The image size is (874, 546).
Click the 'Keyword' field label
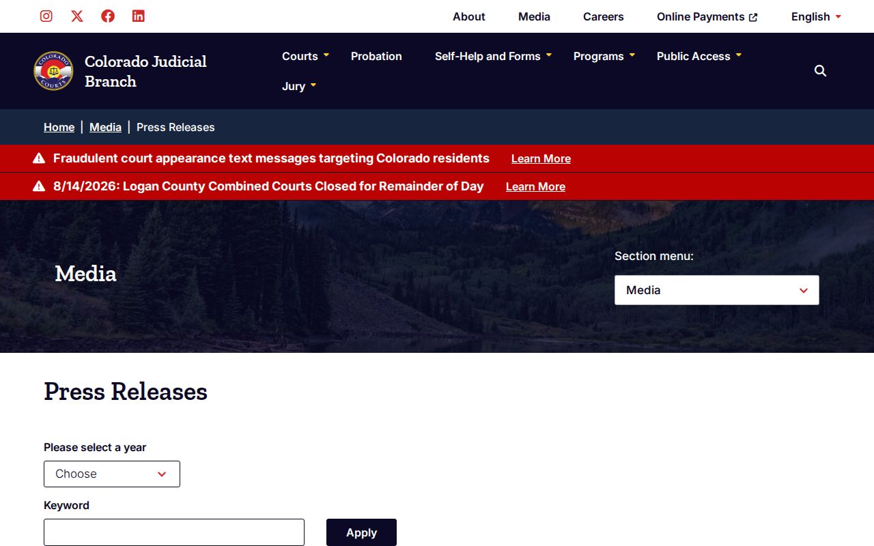pos(66,505)
